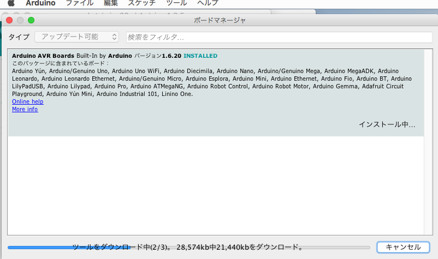Click the ボードマネージャ title bar
438x259 pixels.
point(220,20)
